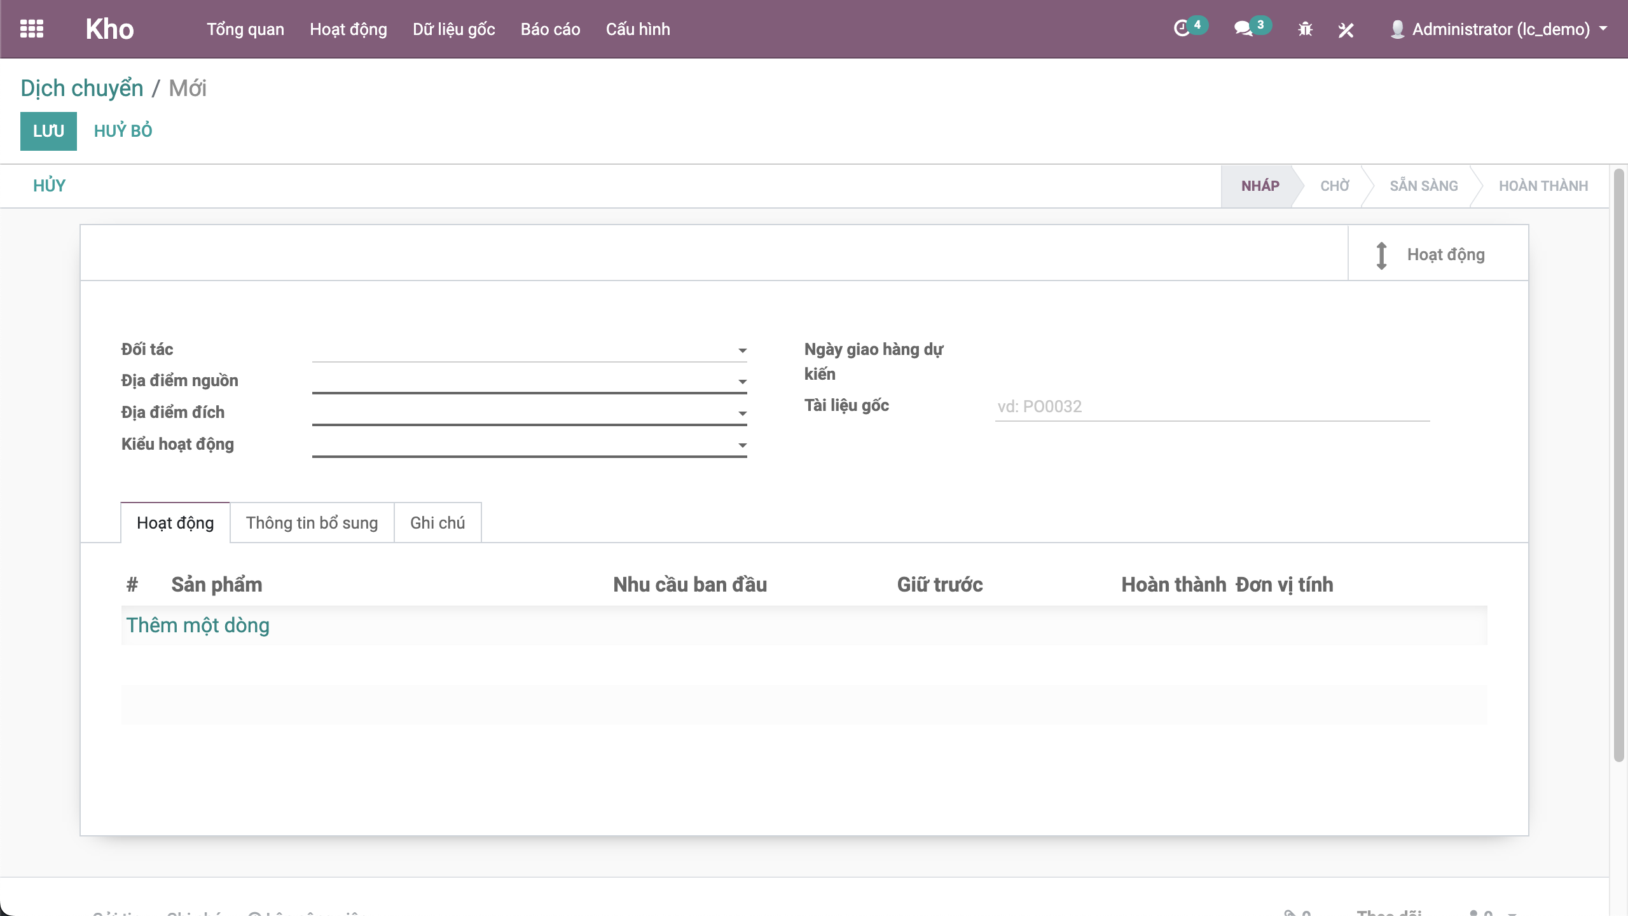This screenshot has height=916, width=1628.
Task: Expand the Địa điểm nguồn dropdown
Action: (x=742, y=382)
